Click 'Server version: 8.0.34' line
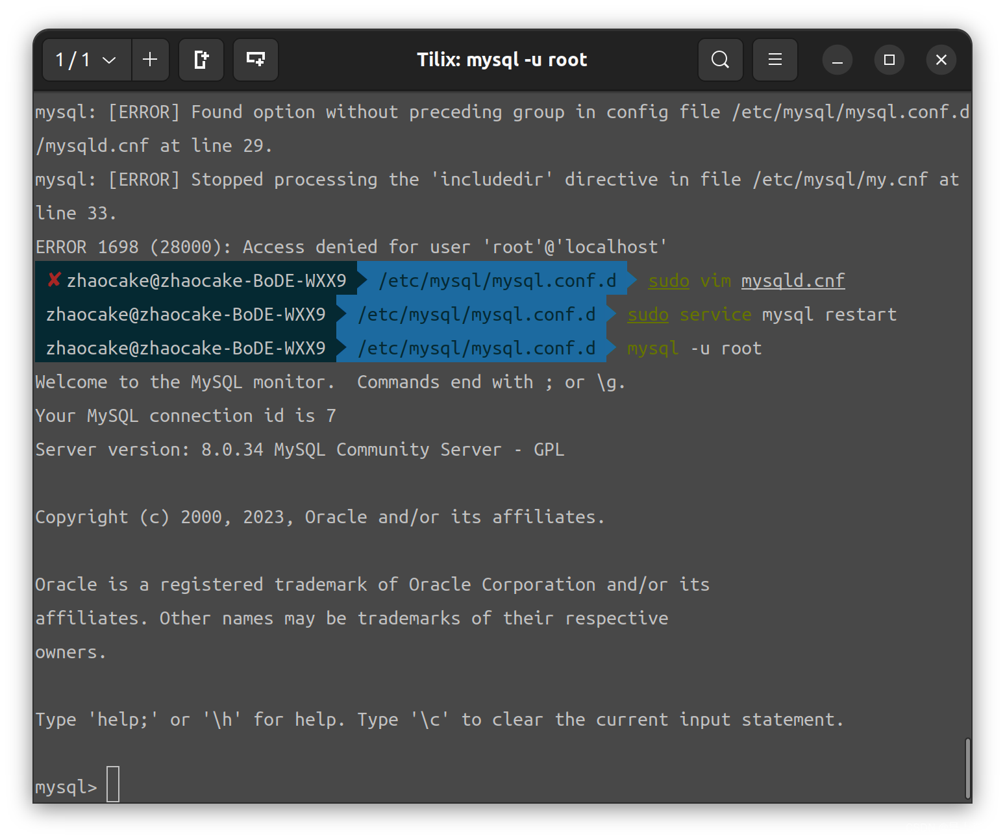The height and width of the screenshot is (840, 1005). click(x=299, y=450)
